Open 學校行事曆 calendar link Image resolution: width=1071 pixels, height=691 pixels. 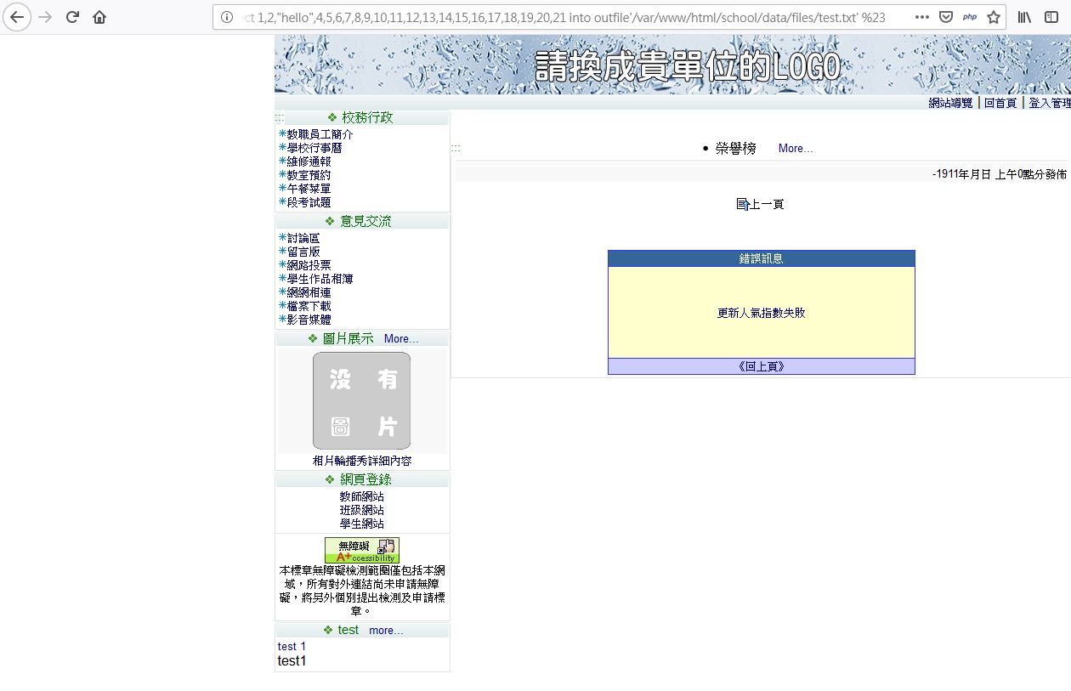coord(314,148)
